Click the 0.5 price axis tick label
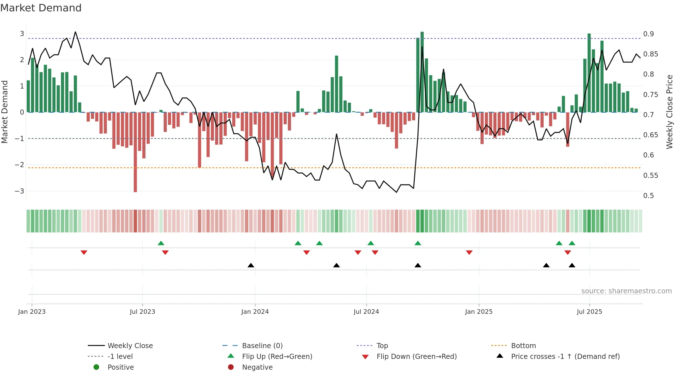 [648, 196]
